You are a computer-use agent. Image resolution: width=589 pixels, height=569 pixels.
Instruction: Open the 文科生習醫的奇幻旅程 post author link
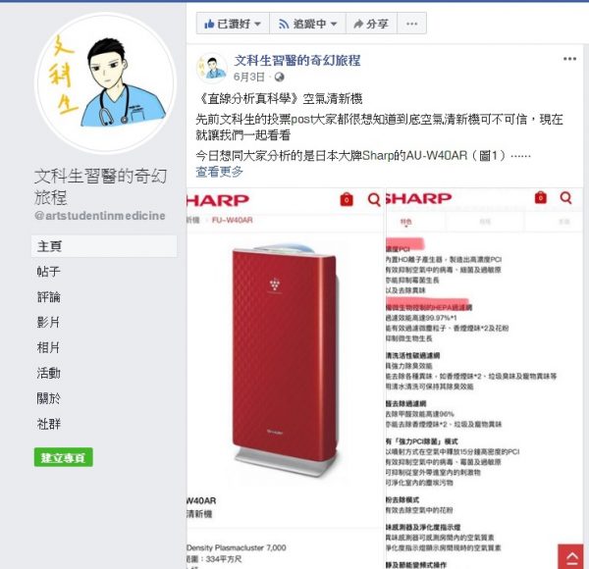click(x=297, y=61)
